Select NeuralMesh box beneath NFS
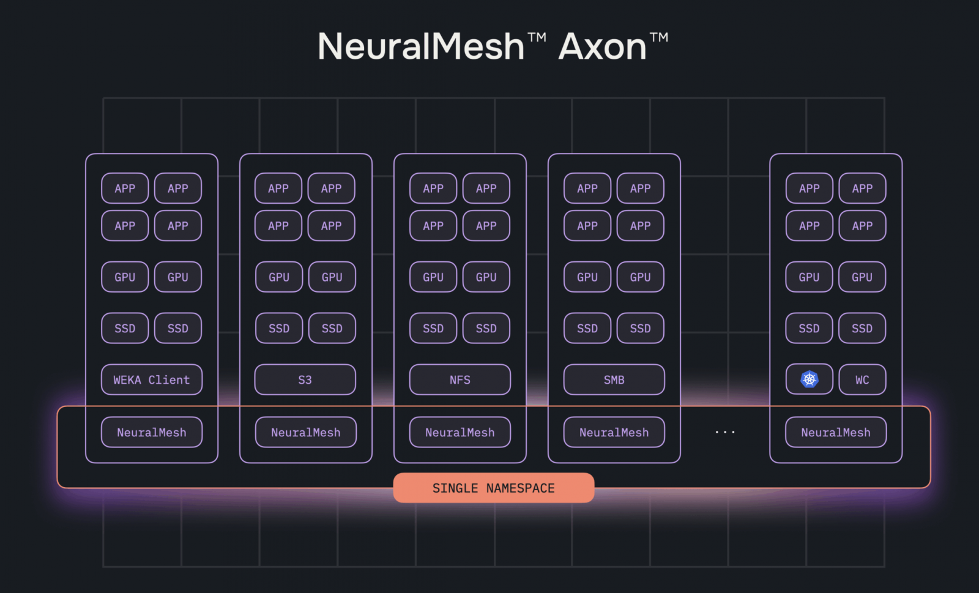 point(460,432)
